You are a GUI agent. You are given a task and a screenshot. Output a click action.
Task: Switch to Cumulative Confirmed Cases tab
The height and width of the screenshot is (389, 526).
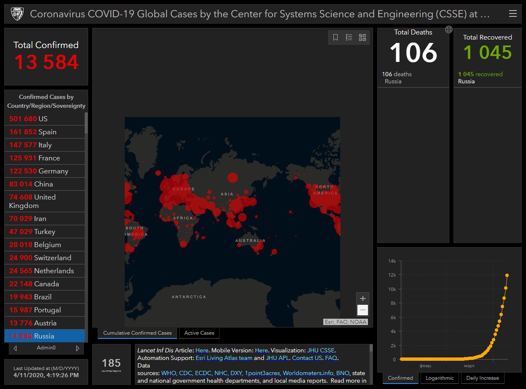137,333
